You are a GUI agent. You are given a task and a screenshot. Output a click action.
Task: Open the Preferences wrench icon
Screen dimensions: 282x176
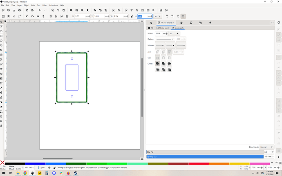click(166, 10)
